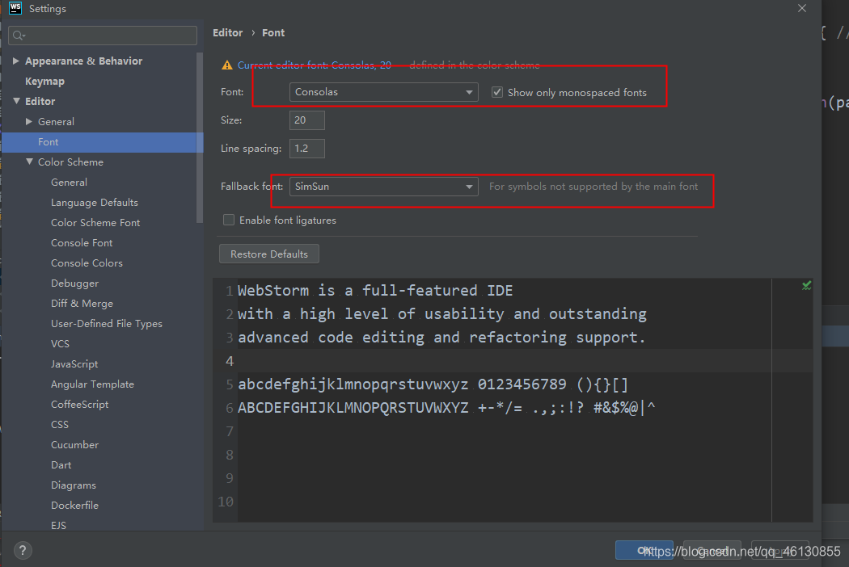Click the green checkmark inspection icon in preview
849x567 pixels.
pos(807,285)
